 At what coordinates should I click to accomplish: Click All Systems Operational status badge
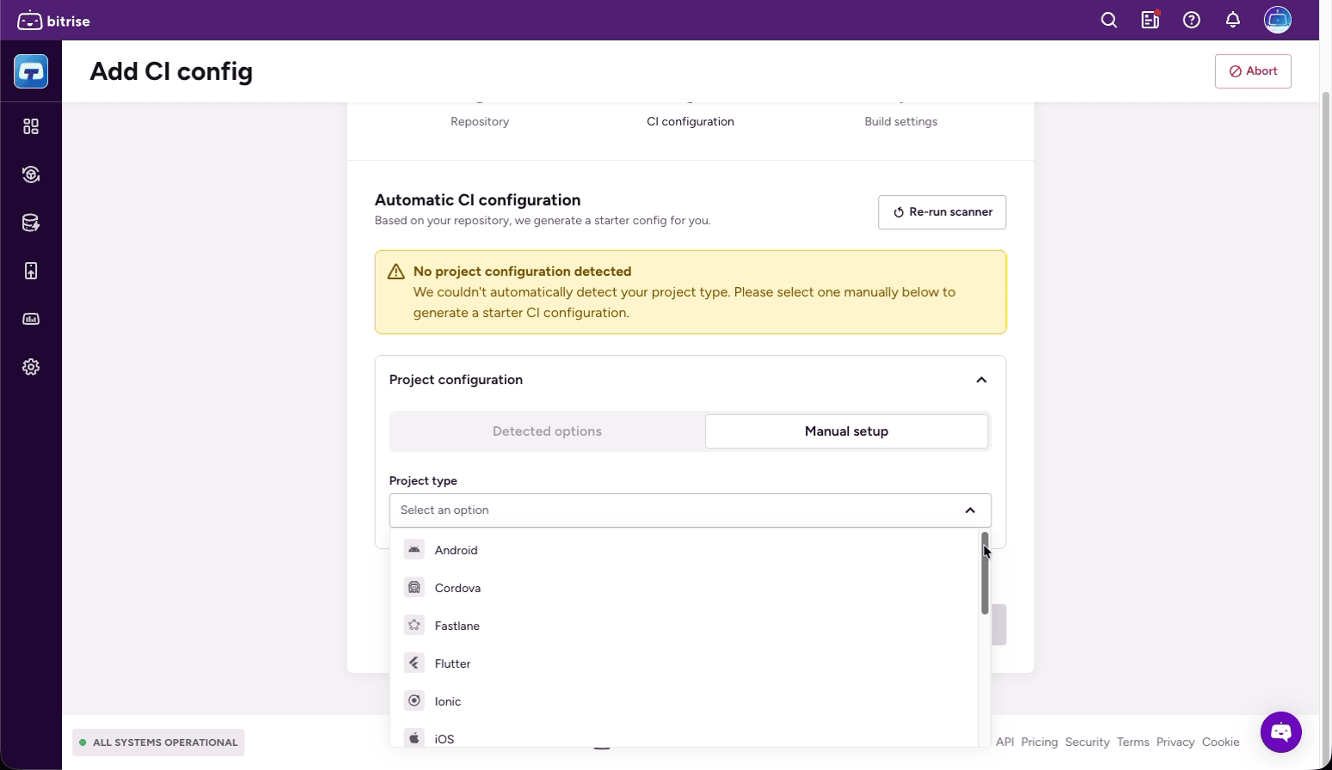pyautogui.click(x=158, y=742)
